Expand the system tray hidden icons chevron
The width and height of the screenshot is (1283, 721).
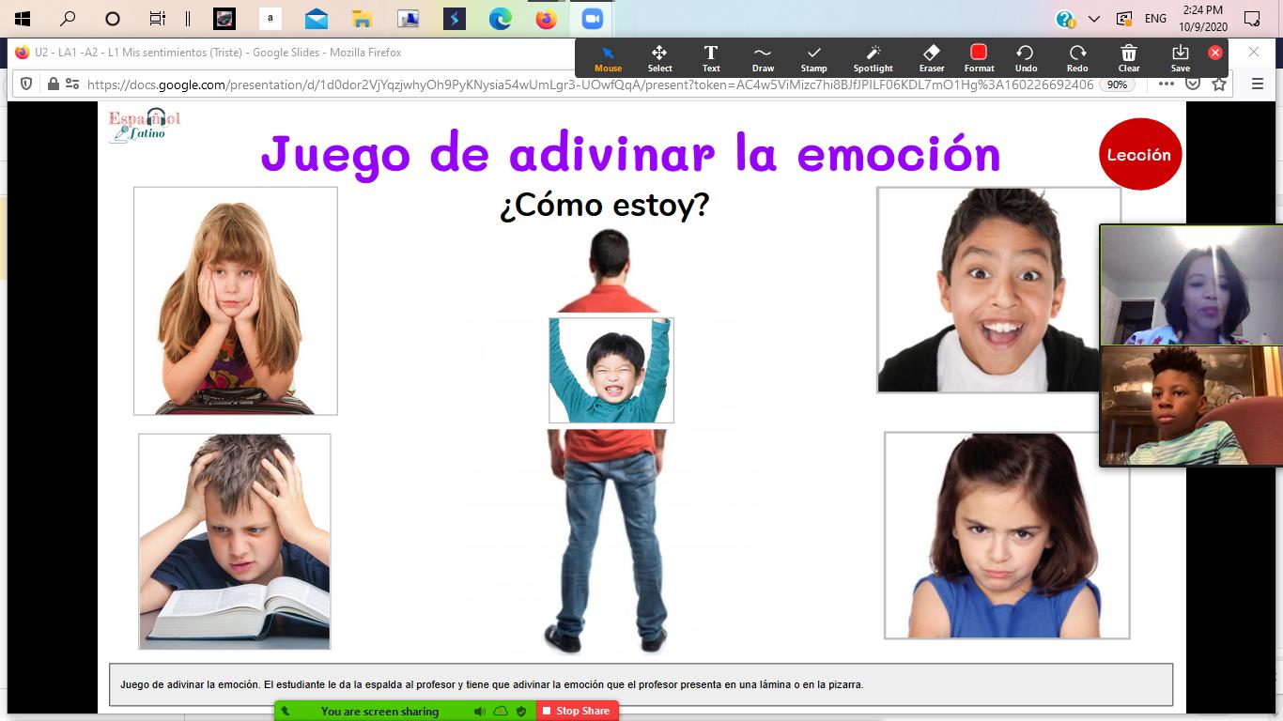coord(1094,19)
